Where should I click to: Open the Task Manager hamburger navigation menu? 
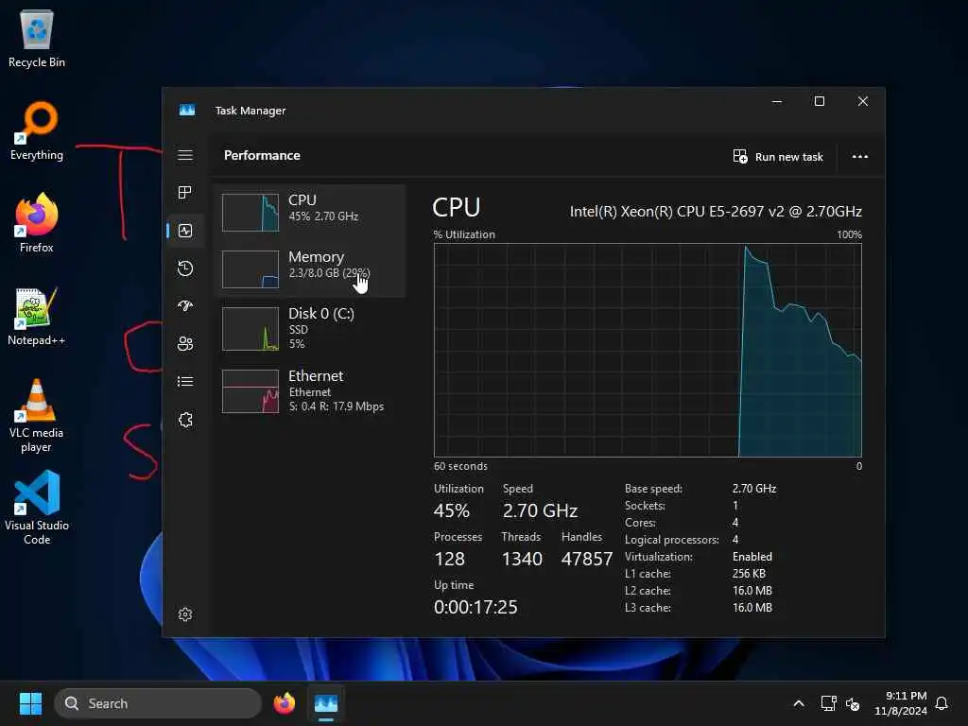pos(185,155)
